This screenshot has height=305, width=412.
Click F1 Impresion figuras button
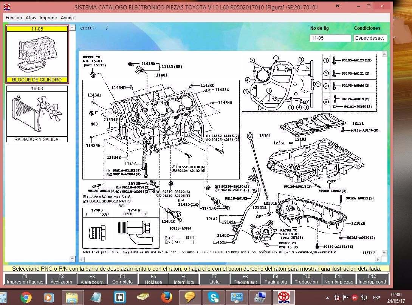(25, 279)
